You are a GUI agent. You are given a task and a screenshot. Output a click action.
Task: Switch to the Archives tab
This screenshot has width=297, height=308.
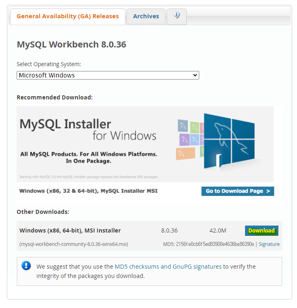pyautogui.click(x=146, y=17)
